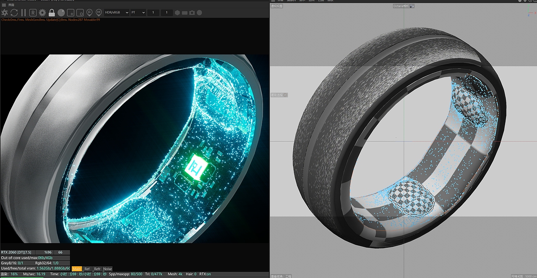
Task: Click the Octane logo send-scene icon
Action: coord(5,13)
